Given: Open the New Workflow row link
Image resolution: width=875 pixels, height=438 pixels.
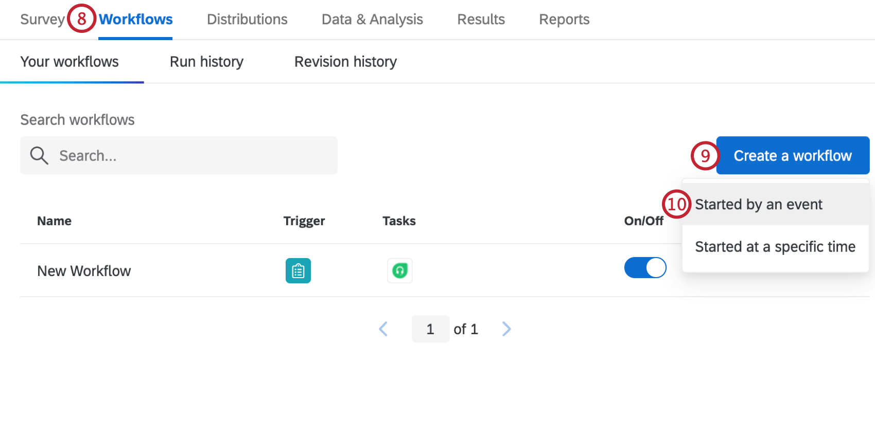Looking at the screenshot, I should pos(84,271).
